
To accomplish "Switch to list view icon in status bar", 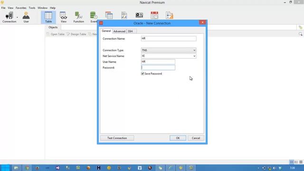I will 292,162.
